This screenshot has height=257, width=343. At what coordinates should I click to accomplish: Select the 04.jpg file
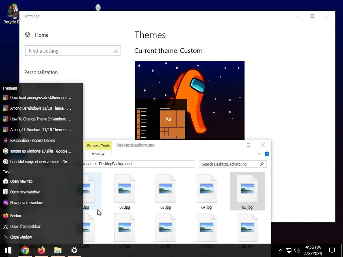(206, 192)
